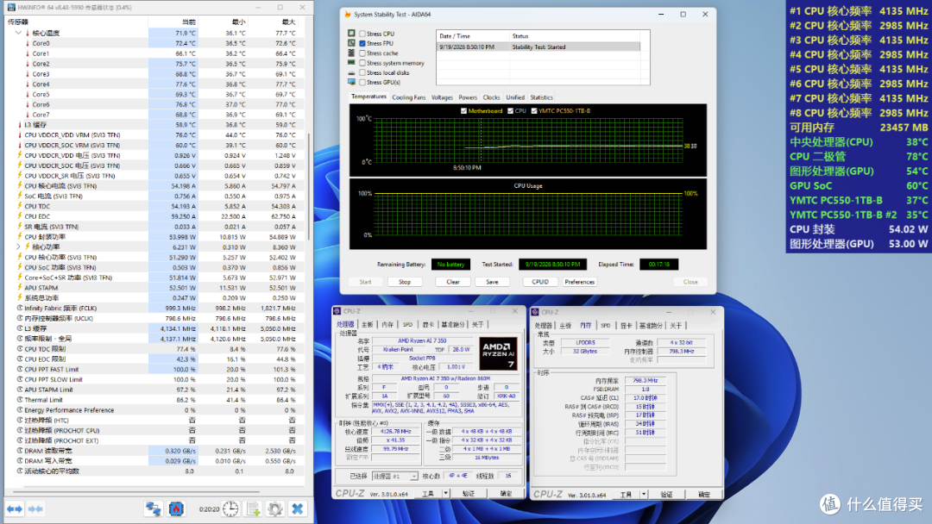Viewport: 932px width, 524px height.
Task: Open the SPD tab in CPU-Z processor window
Action: click(407, 325)
